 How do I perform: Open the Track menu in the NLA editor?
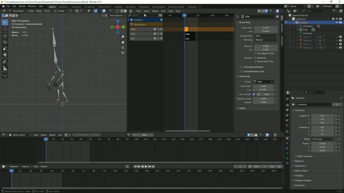pyautogui.click(x=170, y=11)
